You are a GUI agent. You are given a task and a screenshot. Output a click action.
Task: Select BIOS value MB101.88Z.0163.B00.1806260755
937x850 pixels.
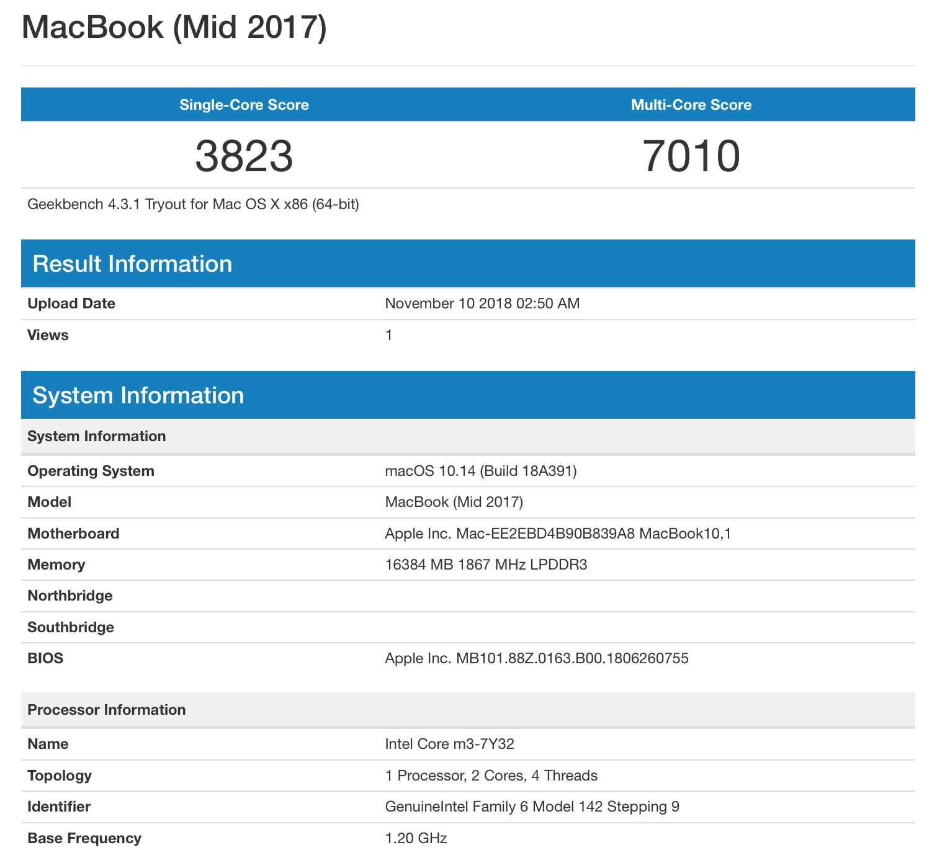coord(537,658)
